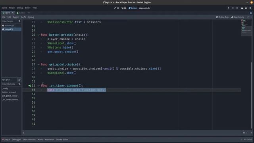Go to next script history with right arrow

251,17
